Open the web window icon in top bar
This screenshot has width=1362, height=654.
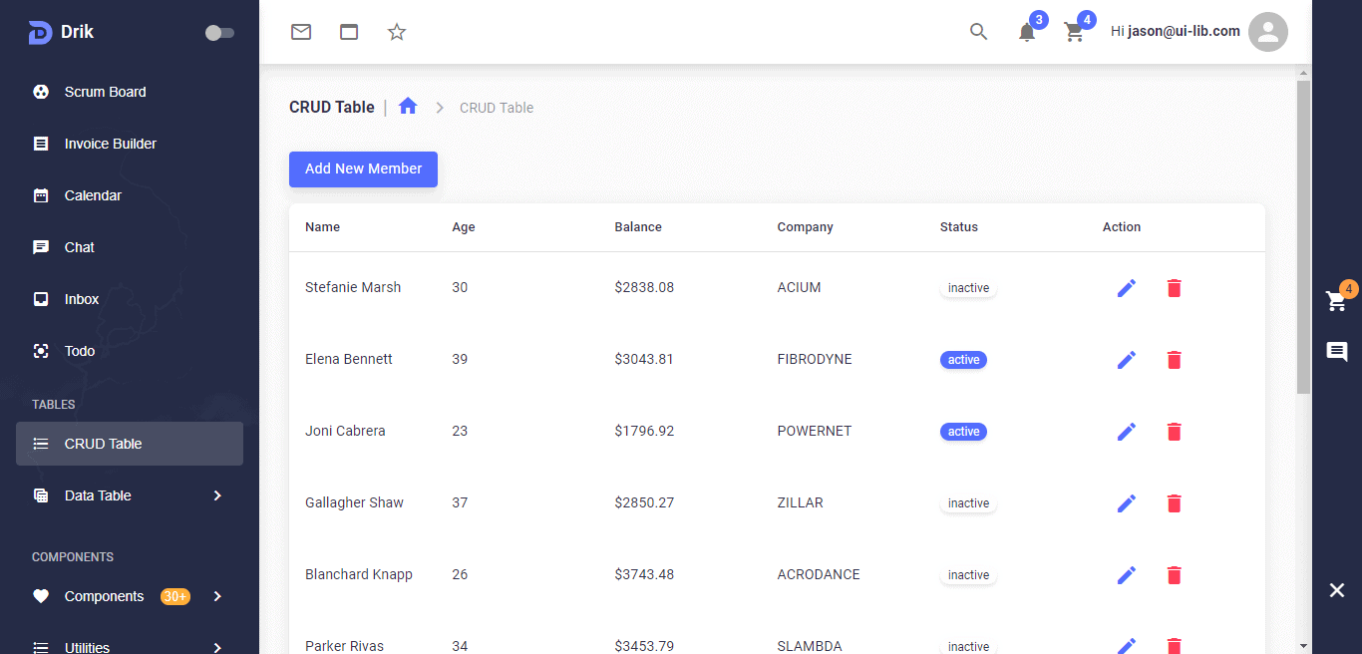click(x=349, y=32)
